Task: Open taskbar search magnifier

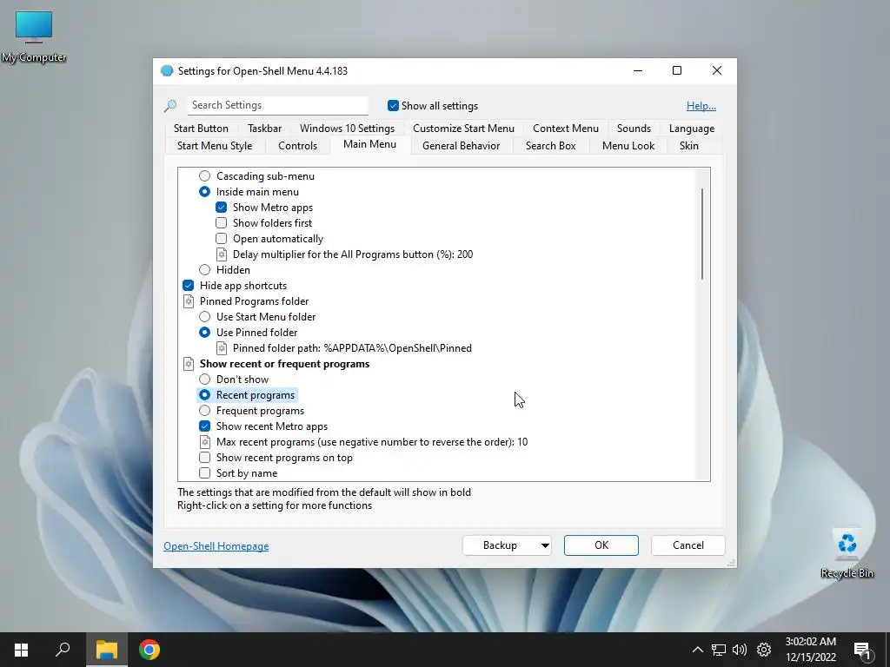Action: click(63, 650)
